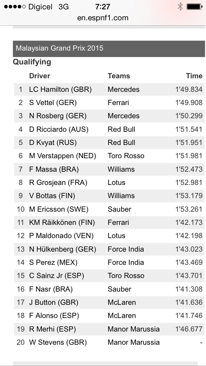Open S Vettel (GER) driver entry
The width and height of the screenshot is (206, 366).
point(53,102)
